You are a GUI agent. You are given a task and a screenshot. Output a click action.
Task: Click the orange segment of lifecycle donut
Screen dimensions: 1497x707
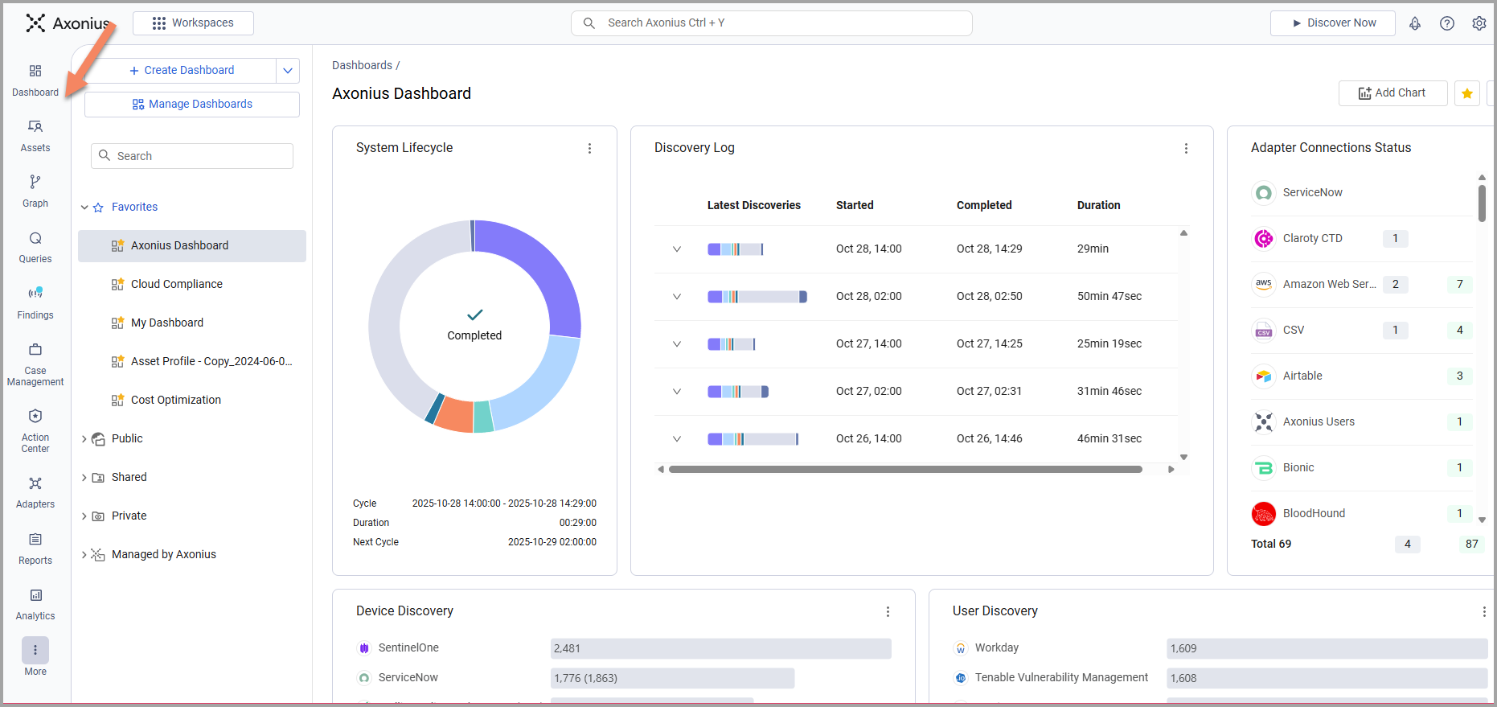tap(455, 415)
